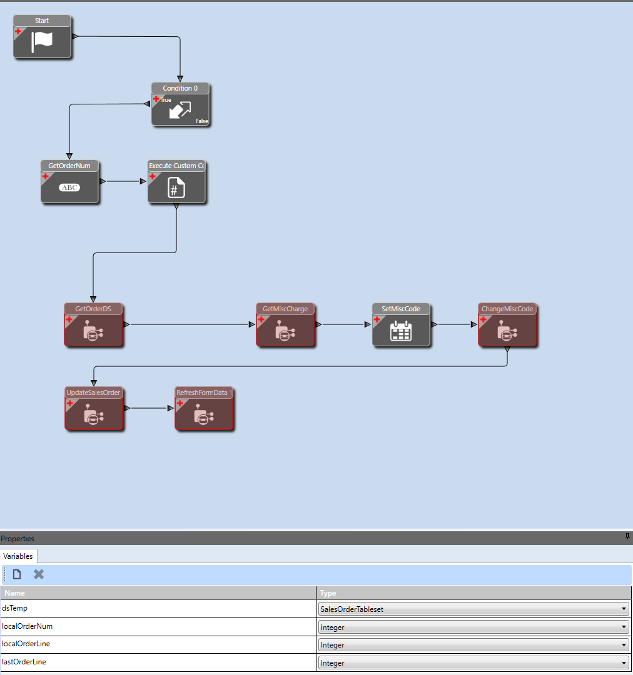Click the GetOrderNum title label
633x675 pixels.
pyautogui.click(x=69, y=166)
